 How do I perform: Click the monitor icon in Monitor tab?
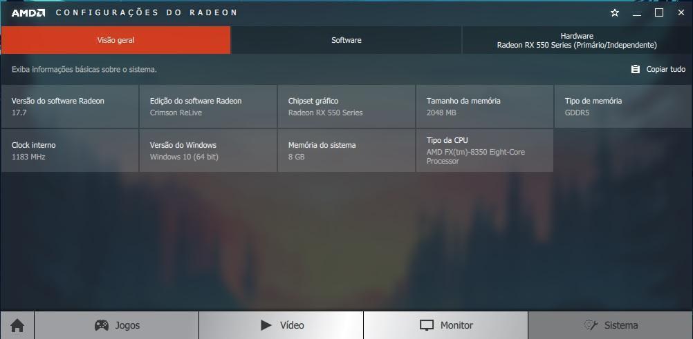tap(427, 325)
